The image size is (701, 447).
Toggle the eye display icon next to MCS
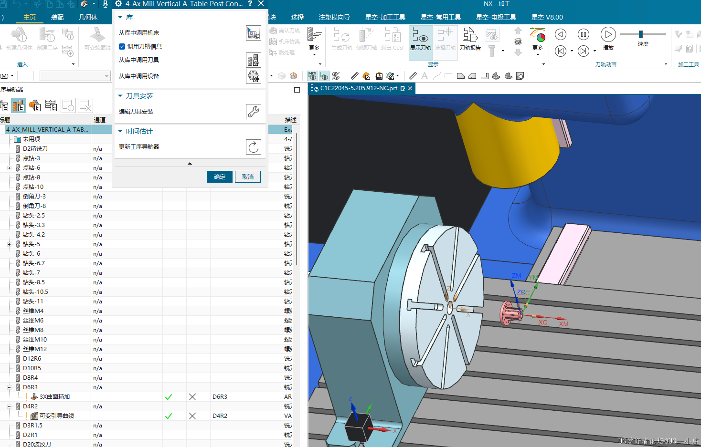[324, 76]
